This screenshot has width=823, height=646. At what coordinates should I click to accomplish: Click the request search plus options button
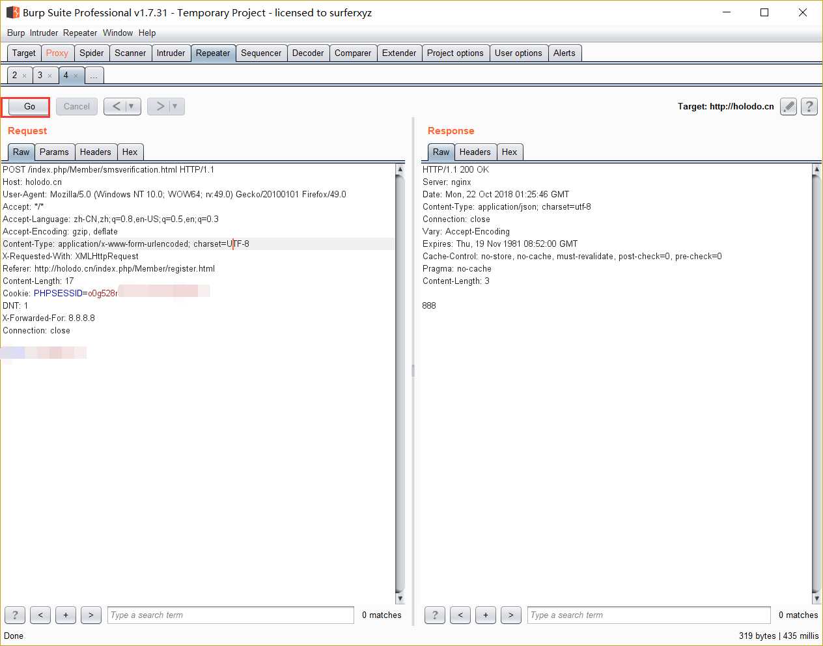[66, 615]
